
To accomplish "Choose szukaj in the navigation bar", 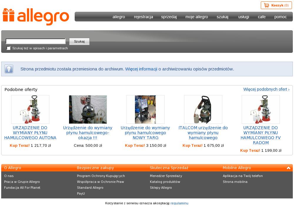I will tap(223, 17).
